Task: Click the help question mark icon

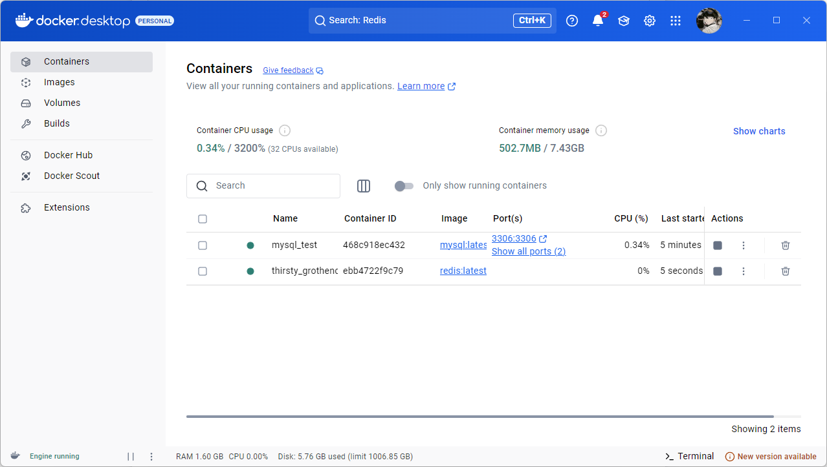Action: (x=571, y=21)
